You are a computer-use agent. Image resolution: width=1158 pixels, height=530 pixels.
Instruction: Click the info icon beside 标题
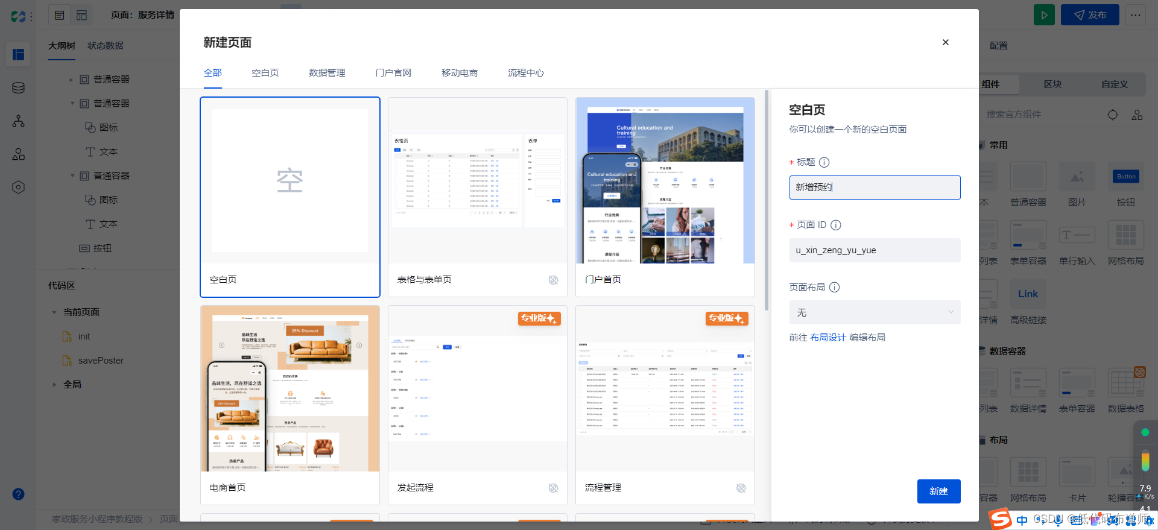[x=824, y=162]
